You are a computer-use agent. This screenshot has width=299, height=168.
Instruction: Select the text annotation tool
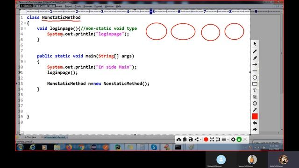coord(255,91)
